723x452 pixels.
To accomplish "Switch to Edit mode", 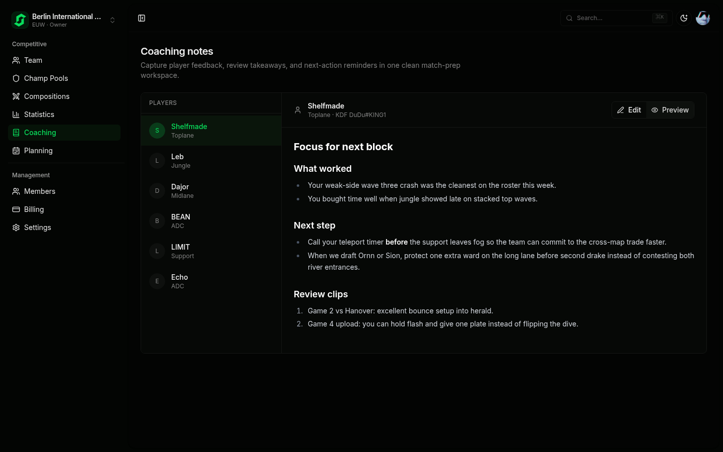I will [629, 110].
